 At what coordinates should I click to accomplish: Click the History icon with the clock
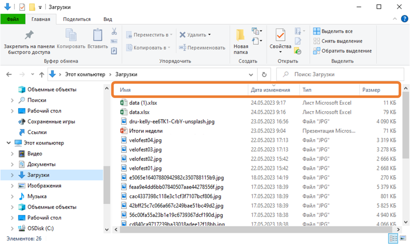click(298, 51)
